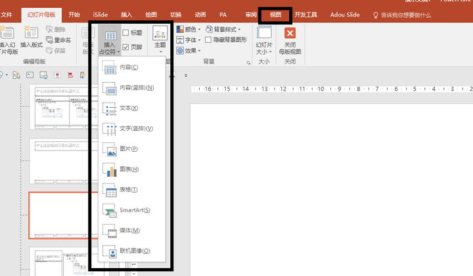Uncheck the 页脚 checkbox

tap(125, 47)
